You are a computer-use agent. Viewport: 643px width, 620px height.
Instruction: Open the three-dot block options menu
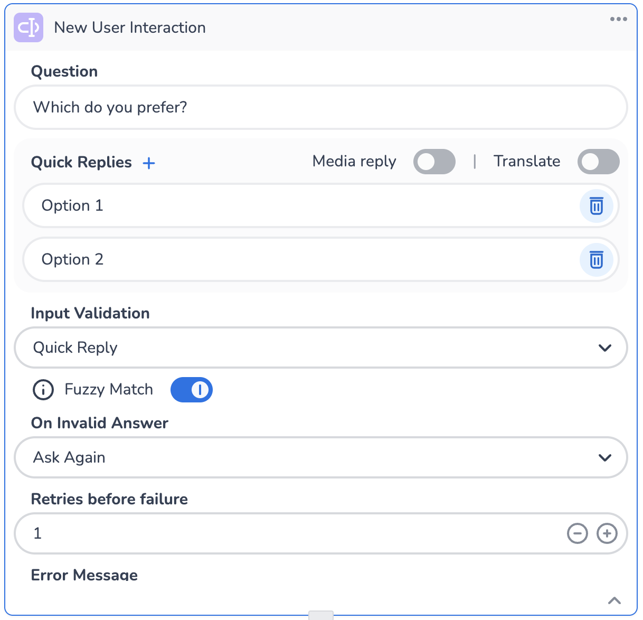click(x=618, y=19)
